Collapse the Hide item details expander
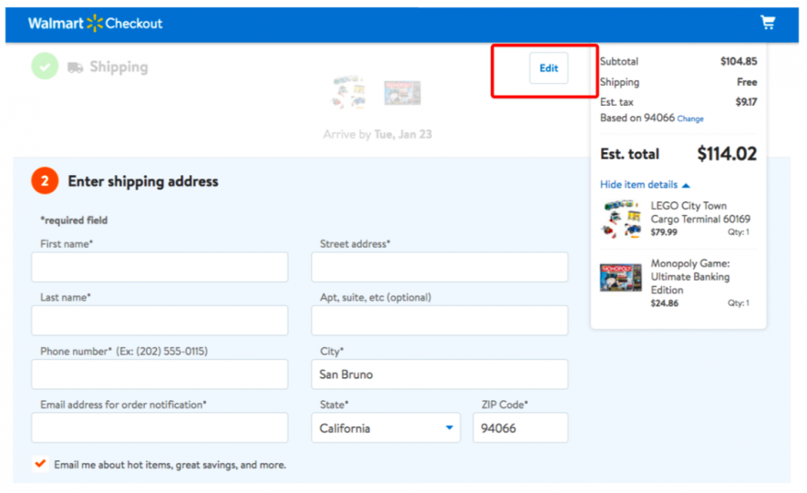This screenshot has width=807, height=493. pos(645,185)
